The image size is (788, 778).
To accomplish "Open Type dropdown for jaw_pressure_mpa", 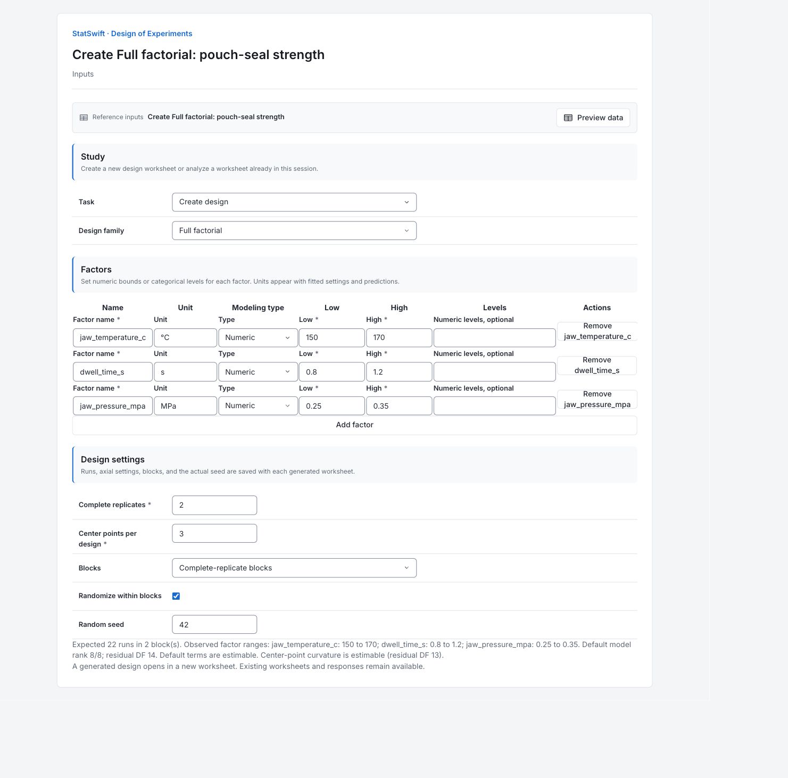I will tap(258, 405).
